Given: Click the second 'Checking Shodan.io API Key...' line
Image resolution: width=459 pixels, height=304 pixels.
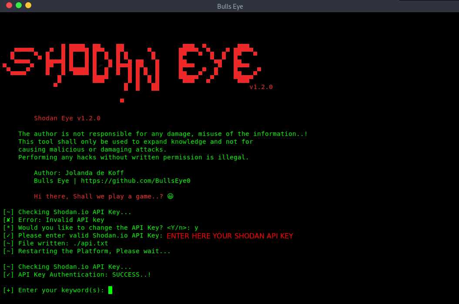Looking at the screenshot, I should click(x=75, y=267).
